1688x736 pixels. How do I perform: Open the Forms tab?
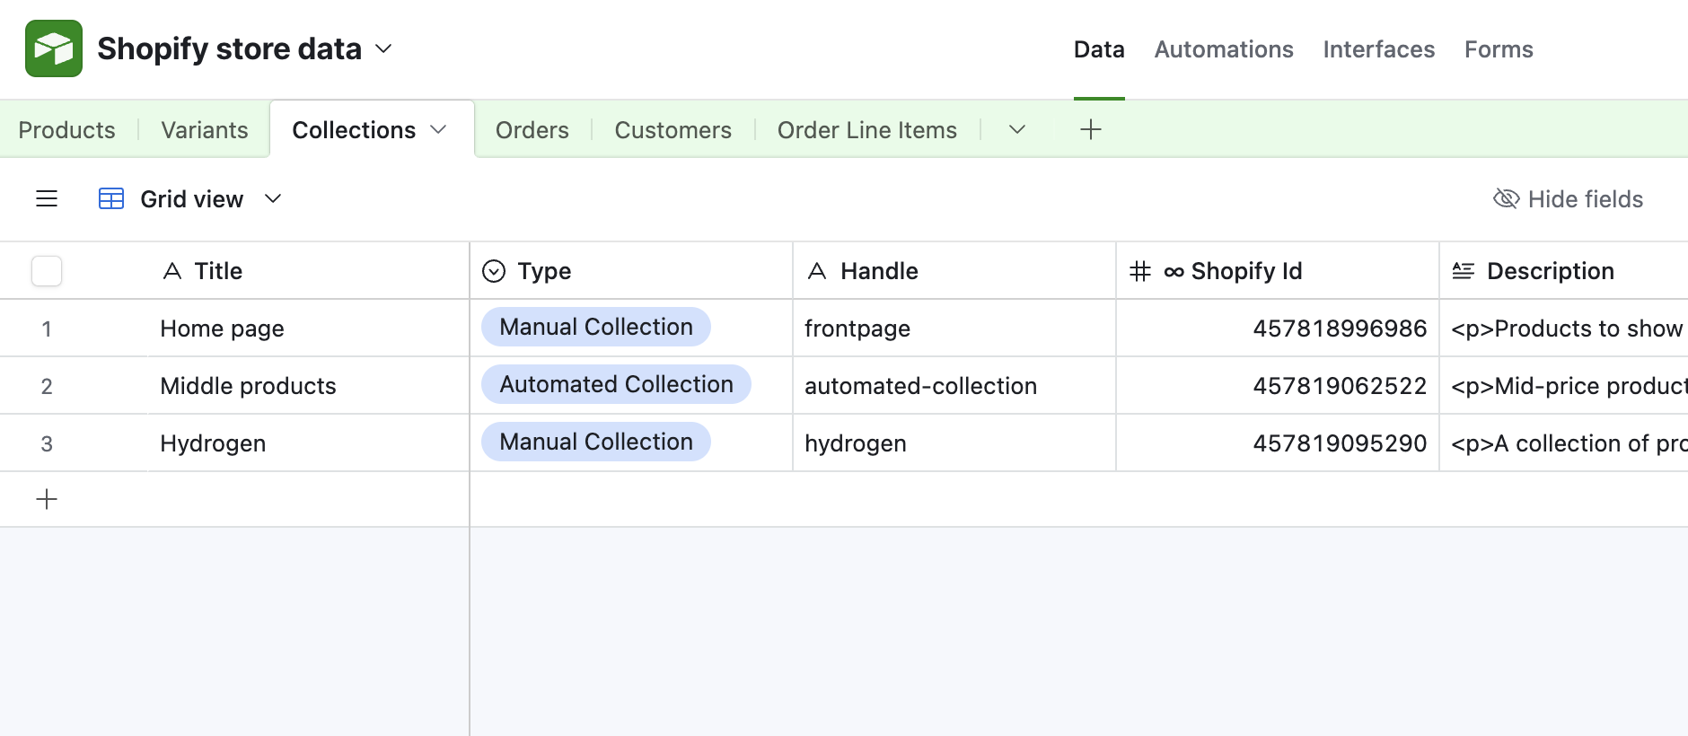coord(1499,49)
